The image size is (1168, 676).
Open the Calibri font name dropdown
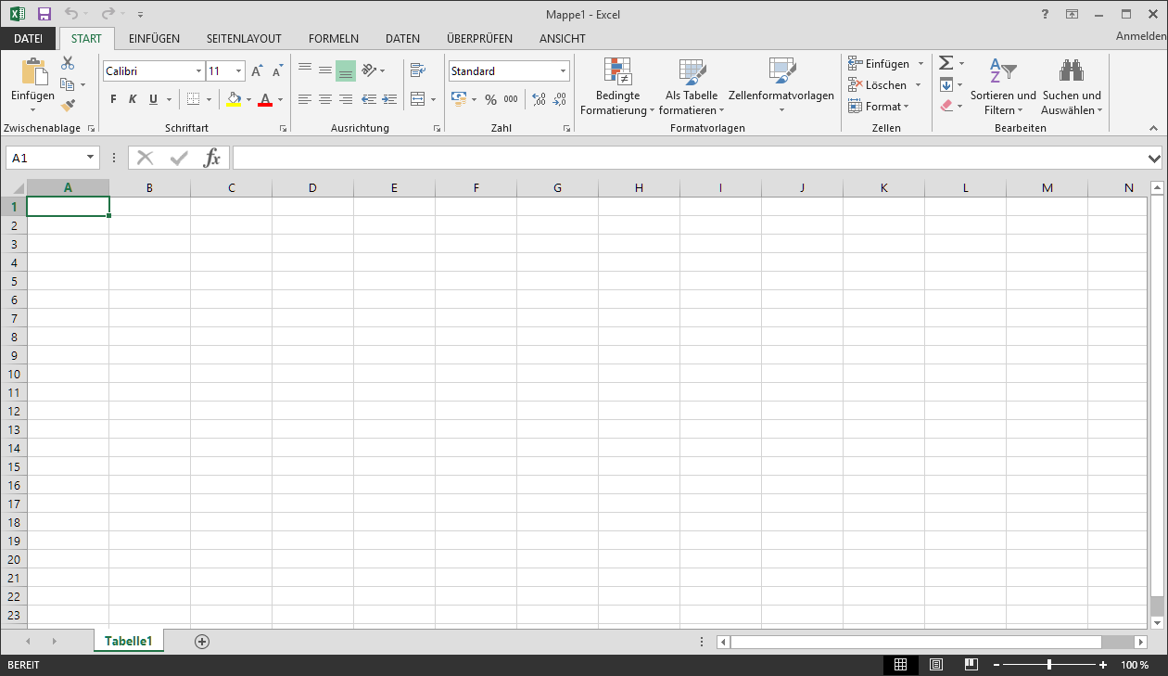pos(198,71)
